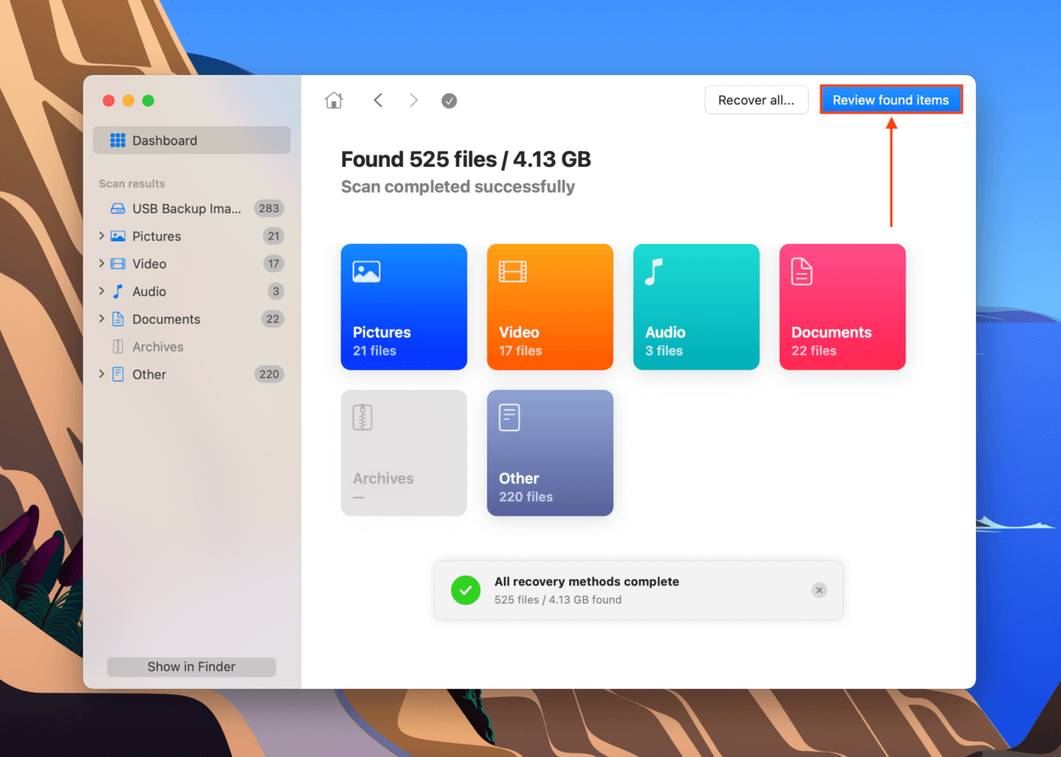Click the page icon on Documents card
Screen dimensions: 1061x757
click(x=801, y=272)
